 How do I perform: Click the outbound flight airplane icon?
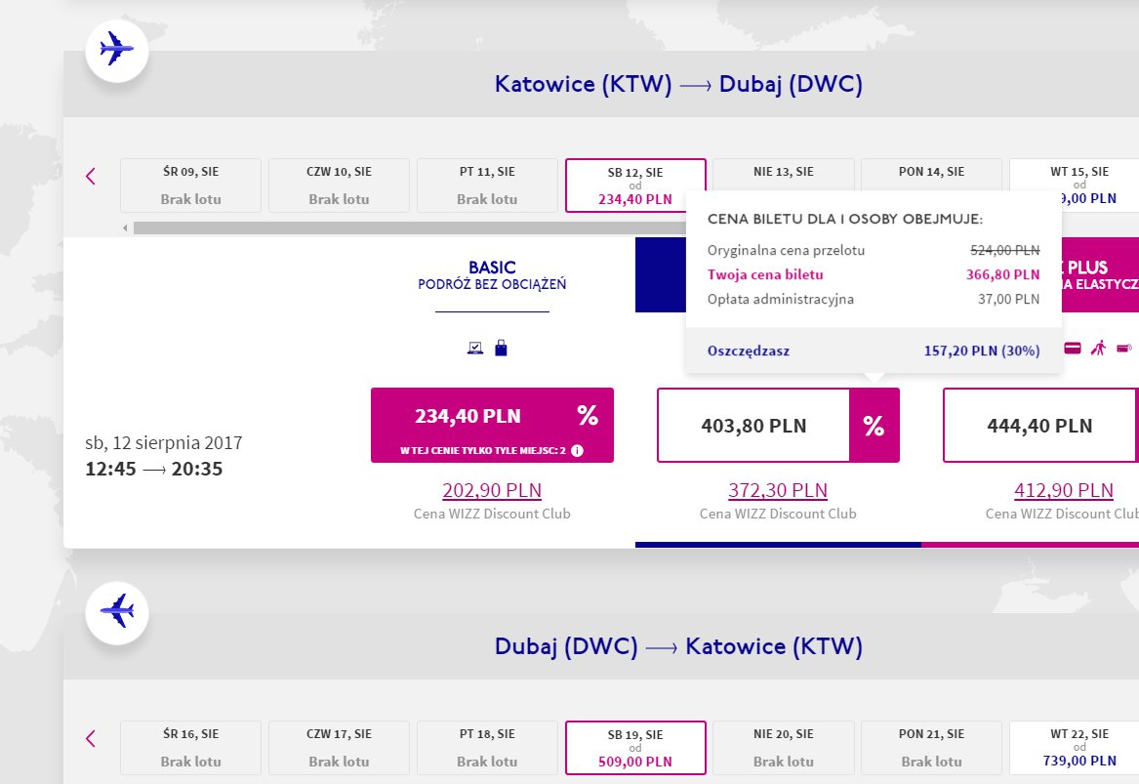click(x=117, y=50)
